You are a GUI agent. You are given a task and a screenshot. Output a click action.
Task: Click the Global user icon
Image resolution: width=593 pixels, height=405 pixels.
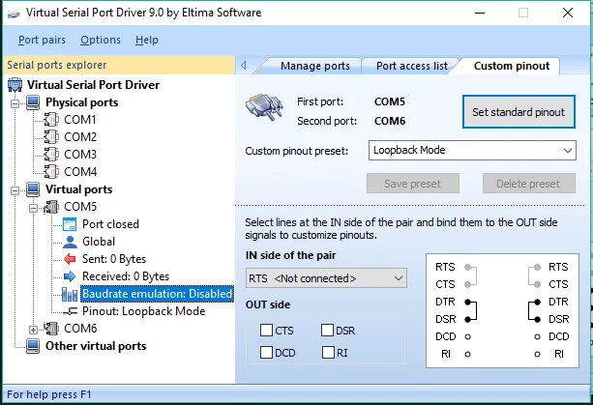click(70, 242)
